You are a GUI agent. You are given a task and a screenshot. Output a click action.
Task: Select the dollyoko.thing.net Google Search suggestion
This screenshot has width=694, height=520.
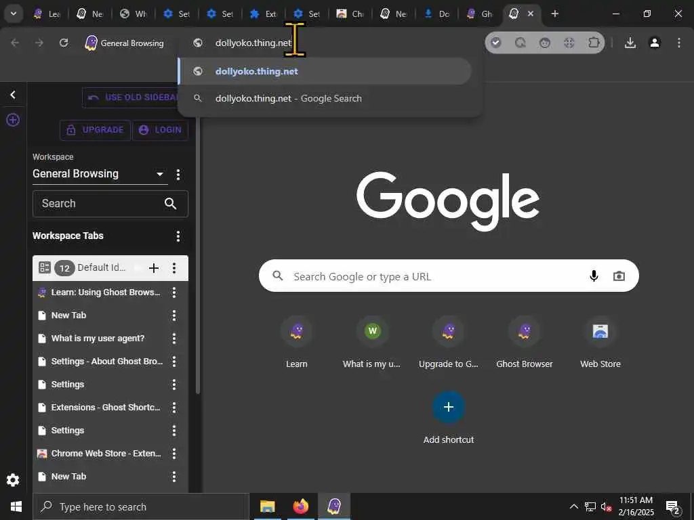click(325, 99)
